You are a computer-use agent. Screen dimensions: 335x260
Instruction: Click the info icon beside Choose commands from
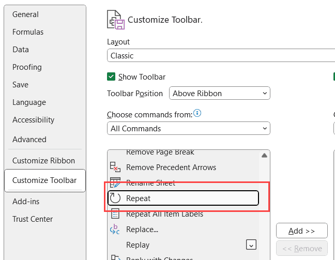(x=197, y=113)
